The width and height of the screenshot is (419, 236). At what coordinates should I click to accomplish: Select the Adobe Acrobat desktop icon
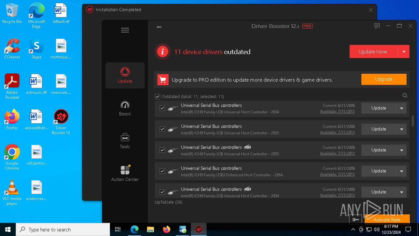[x=12, y=87]
